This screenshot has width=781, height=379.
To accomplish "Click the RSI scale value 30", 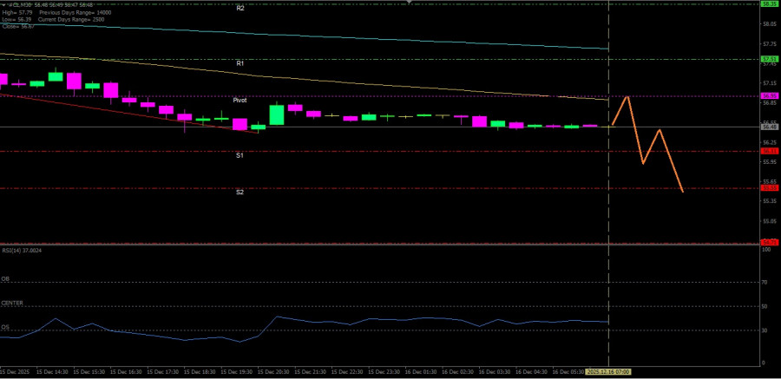I will (x=765, y=330).
